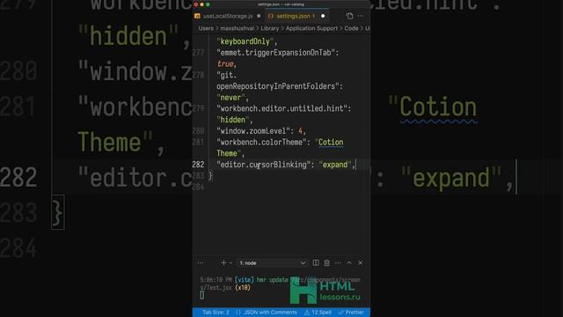Select the settings.json editor tab
Image resolution: width=563 pixels, height=317 pixels.
tap(296, 16)
